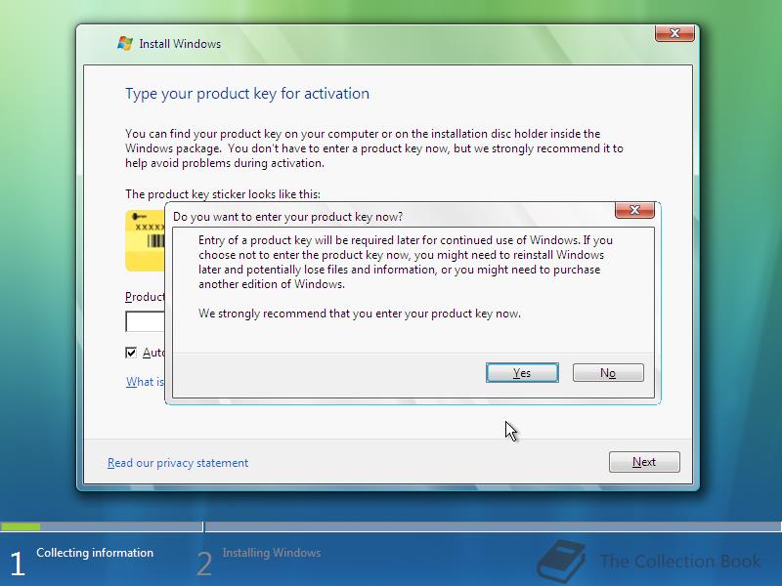
Task: Click the Installing Windows step label
Action: click(x=272, y=553)
